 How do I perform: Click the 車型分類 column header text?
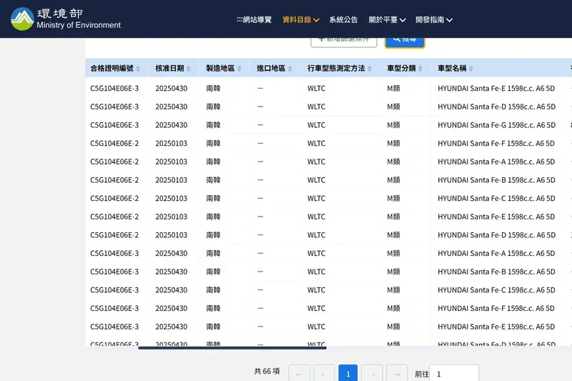pyautogui.click(x=401, y=68)
